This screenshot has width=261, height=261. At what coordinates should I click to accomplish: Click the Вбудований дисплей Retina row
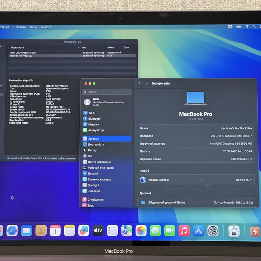click(x=196, y=202)
